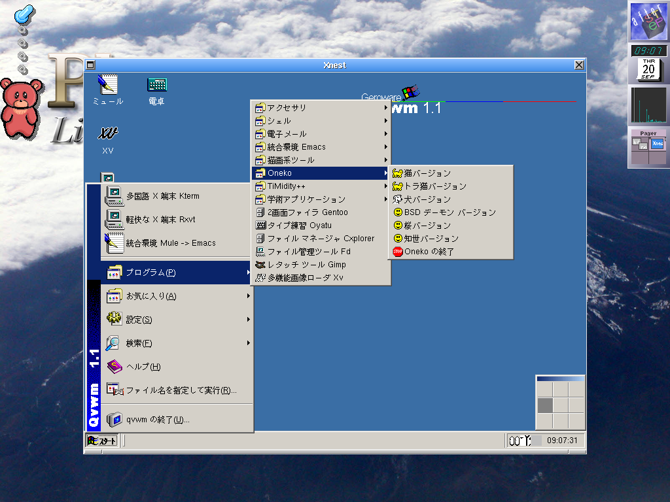The height and width of the screenshot is (502, 670).
Task: Launch 軽快な X 端末 Rxvt
Action: coord(177,220)
